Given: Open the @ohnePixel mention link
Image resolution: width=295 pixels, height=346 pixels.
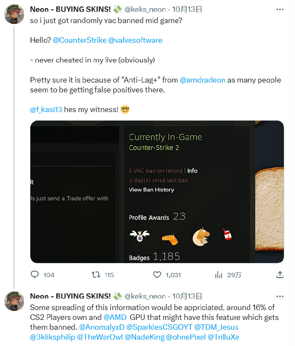Looking at the screenshot, I should click(x=186, y=337).
